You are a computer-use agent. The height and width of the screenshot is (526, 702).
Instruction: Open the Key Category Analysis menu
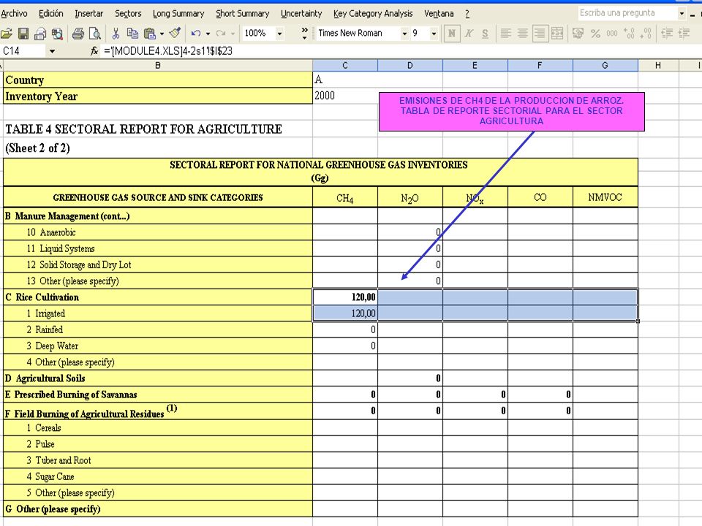(373, 13)
